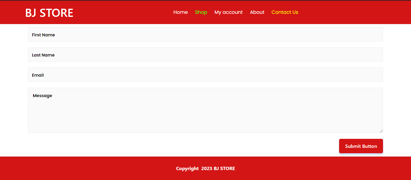Open the About page
The width and height of the screenshot is (411, 180).
[257, 12]
